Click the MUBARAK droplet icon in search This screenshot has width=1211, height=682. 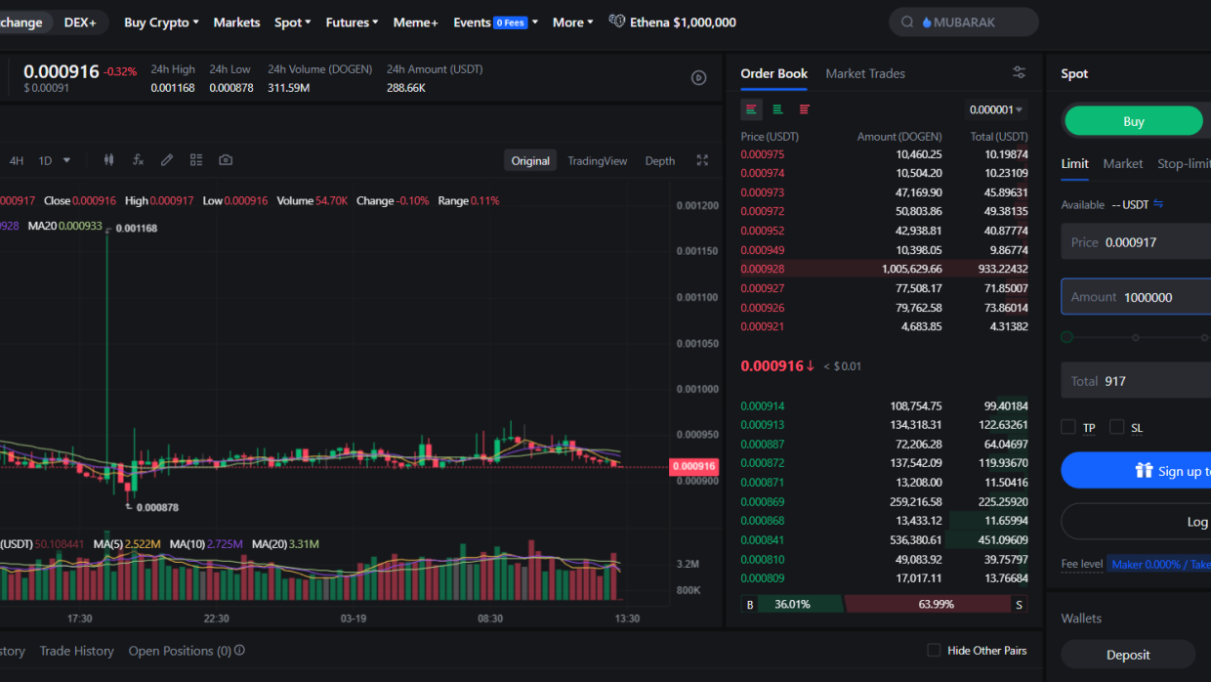click(927, 22)
